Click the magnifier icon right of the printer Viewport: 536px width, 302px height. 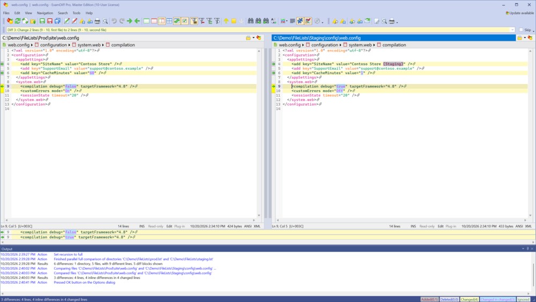click(105, 21)
